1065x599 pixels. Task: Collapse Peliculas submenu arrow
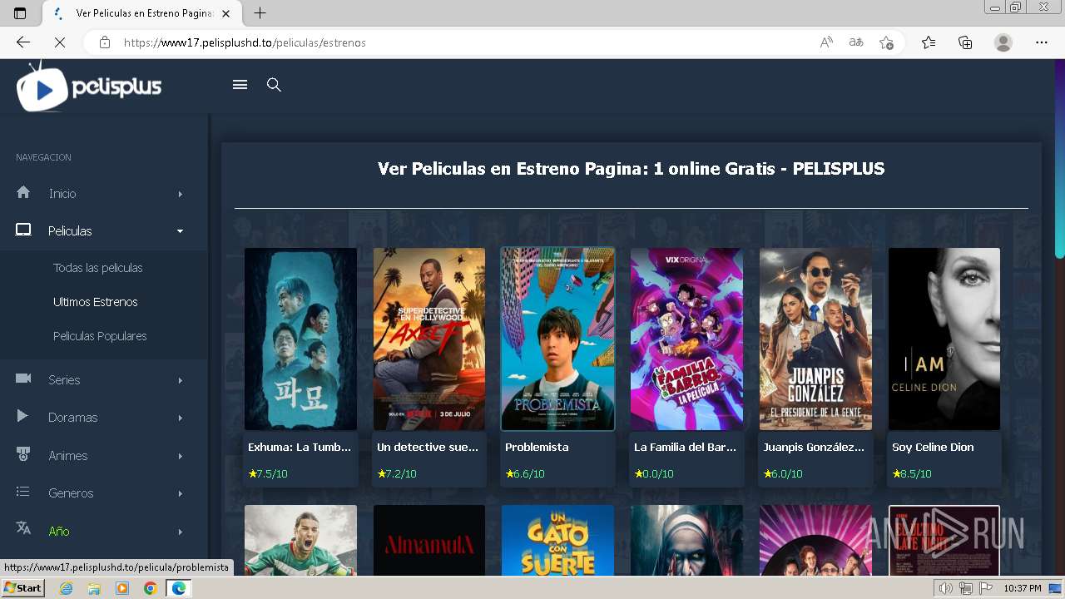click(x=180, y=231)
